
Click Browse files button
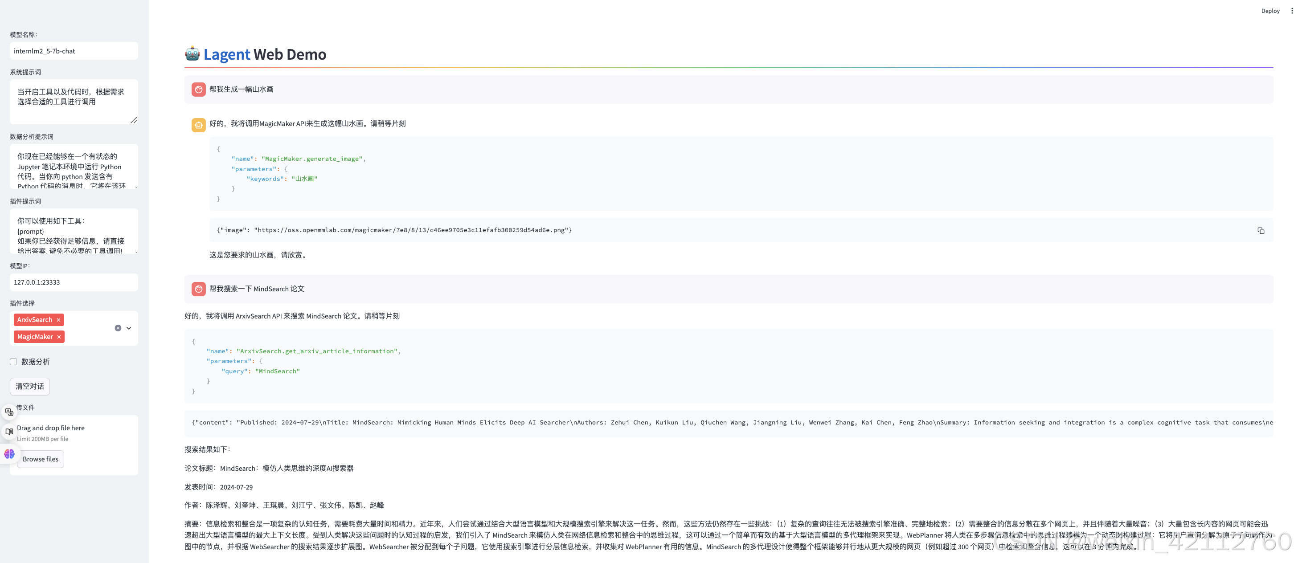tap(40, 459)
